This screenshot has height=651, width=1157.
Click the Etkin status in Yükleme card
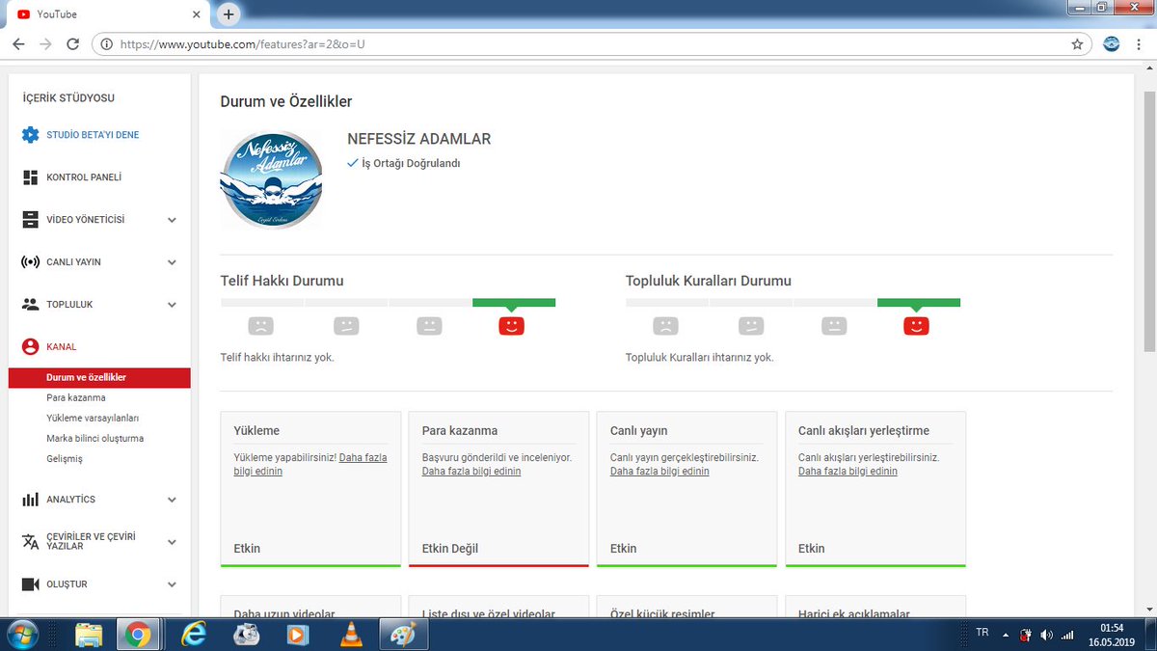[247, 549]
